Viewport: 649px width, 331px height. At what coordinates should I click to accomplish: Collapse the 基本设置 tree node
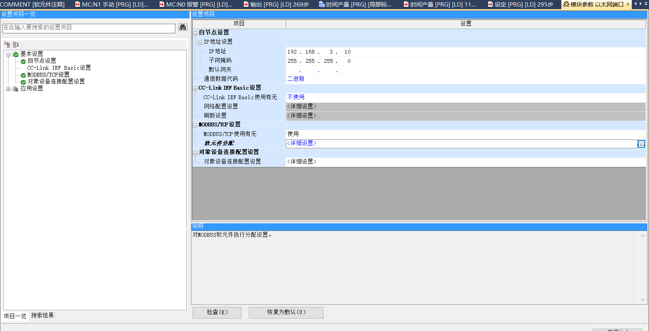(8, 54)
